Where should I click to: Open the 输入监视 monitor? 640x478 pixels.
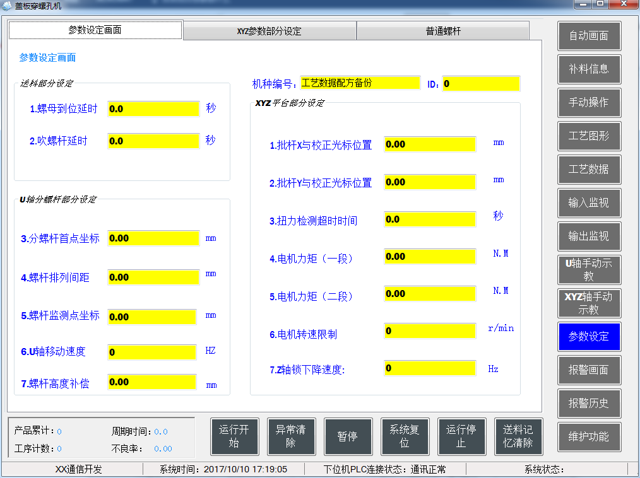point(589,203)
